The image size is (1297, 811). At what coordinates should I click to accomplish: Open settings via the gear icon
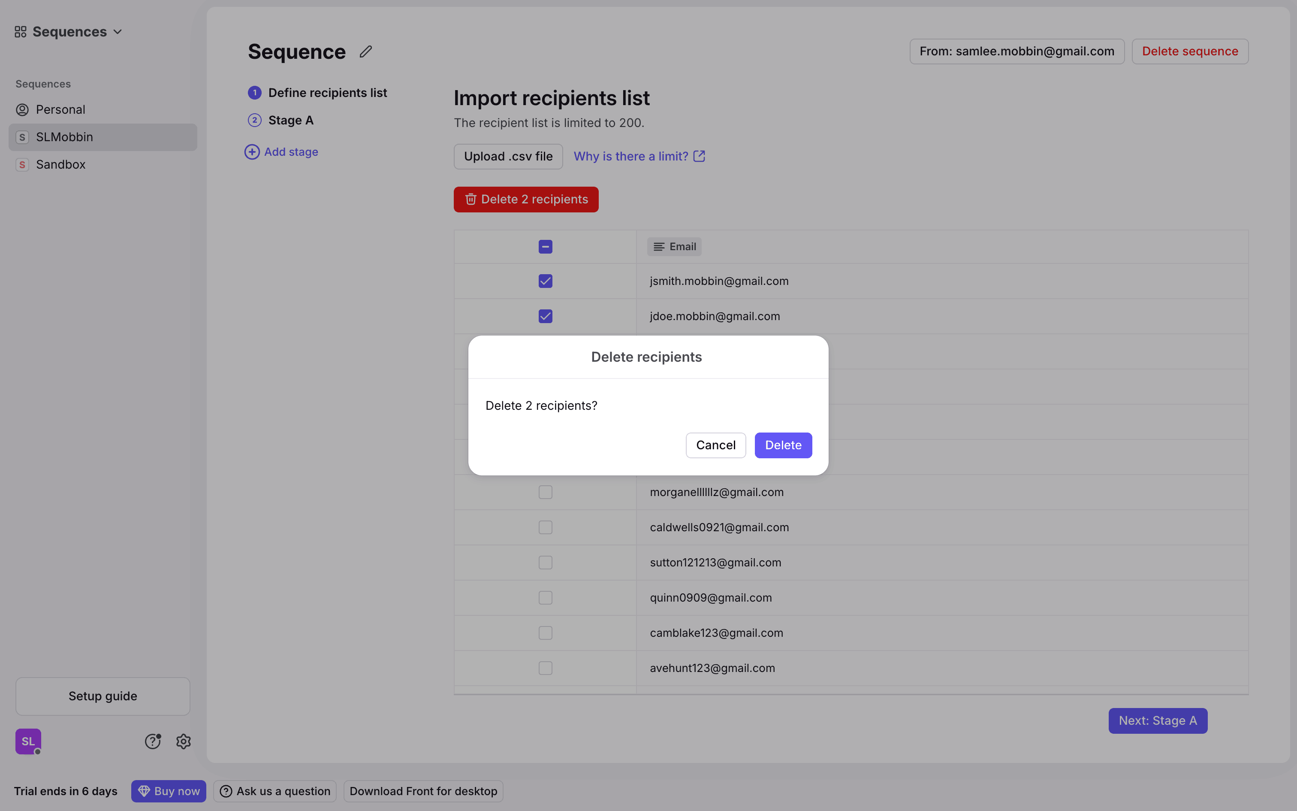(x=183, y=741)
